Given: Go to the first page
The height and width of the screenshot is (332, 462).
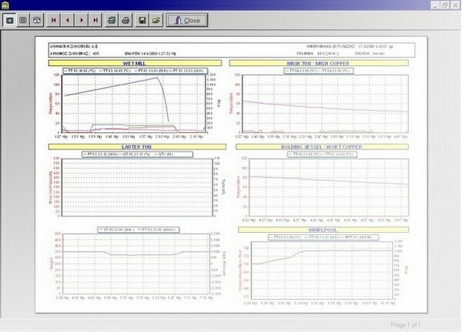Looking at the screenshot, I should (54, 18).
